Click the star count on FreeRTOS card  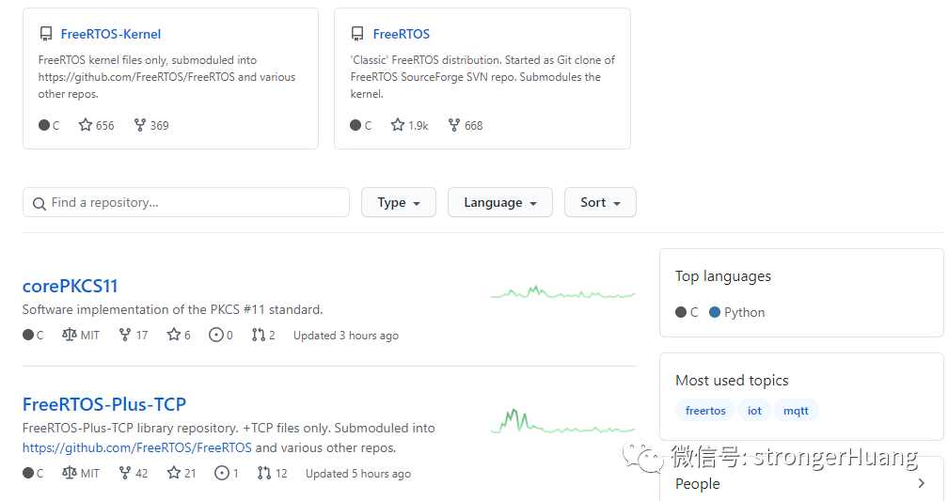coord(418,125)
